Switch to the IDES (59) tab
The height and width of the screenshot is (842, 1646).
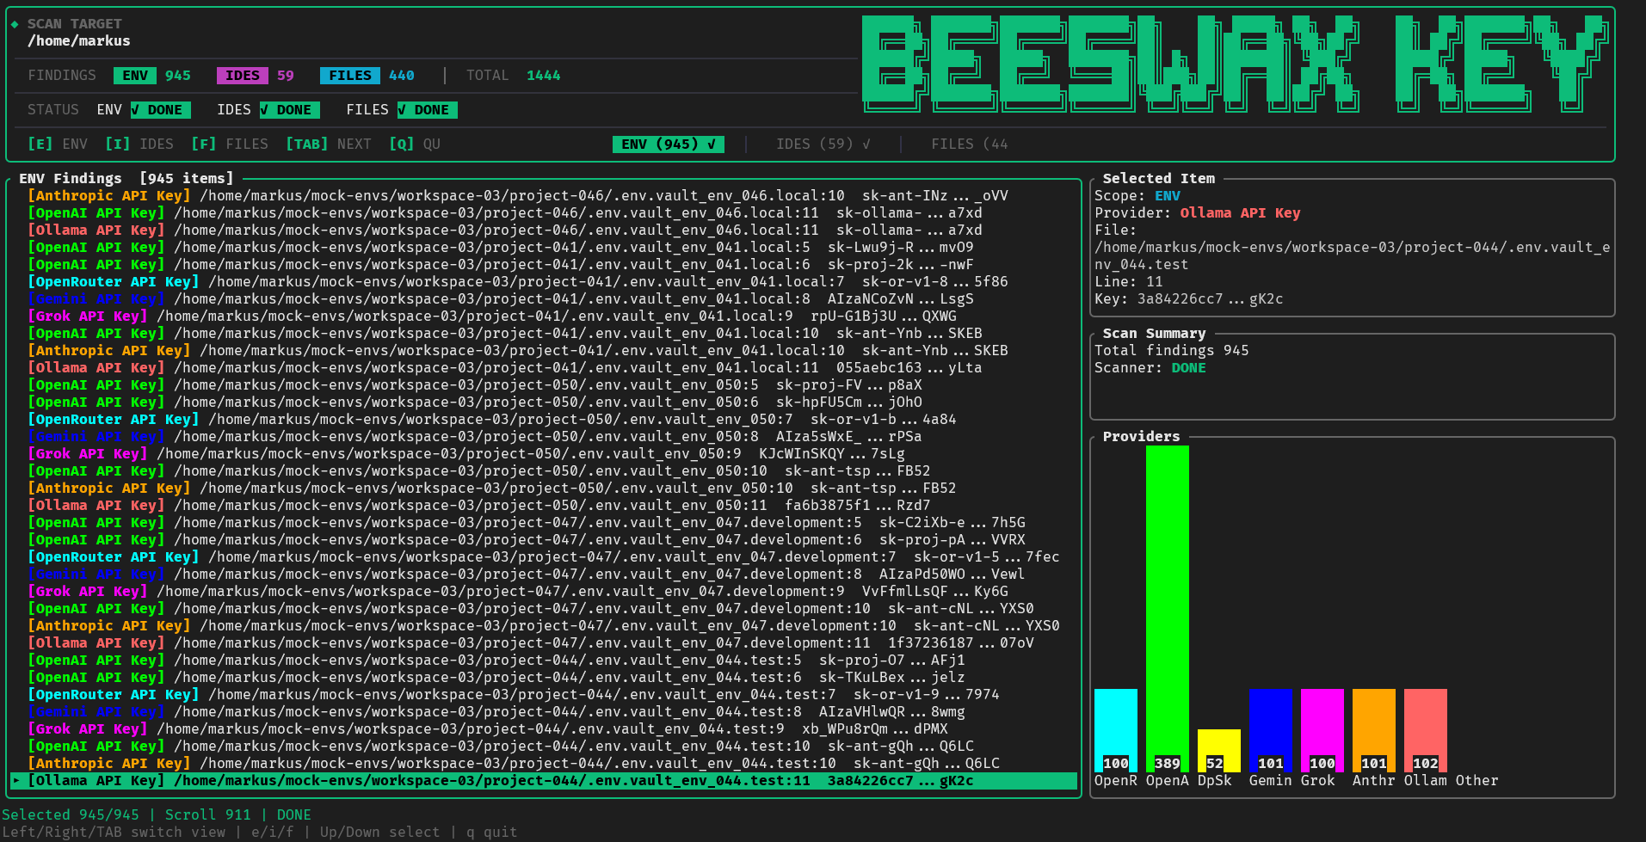click(823, 144)
